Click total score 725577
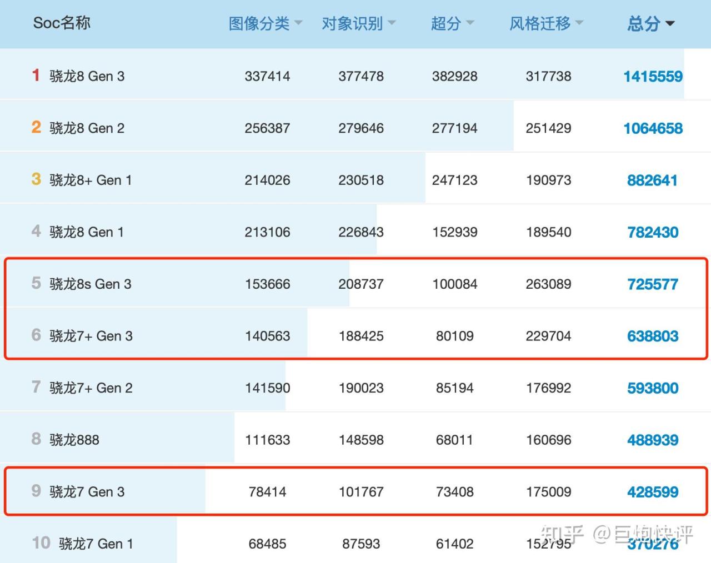Viewport: 711px width, 563px height. 653,284
